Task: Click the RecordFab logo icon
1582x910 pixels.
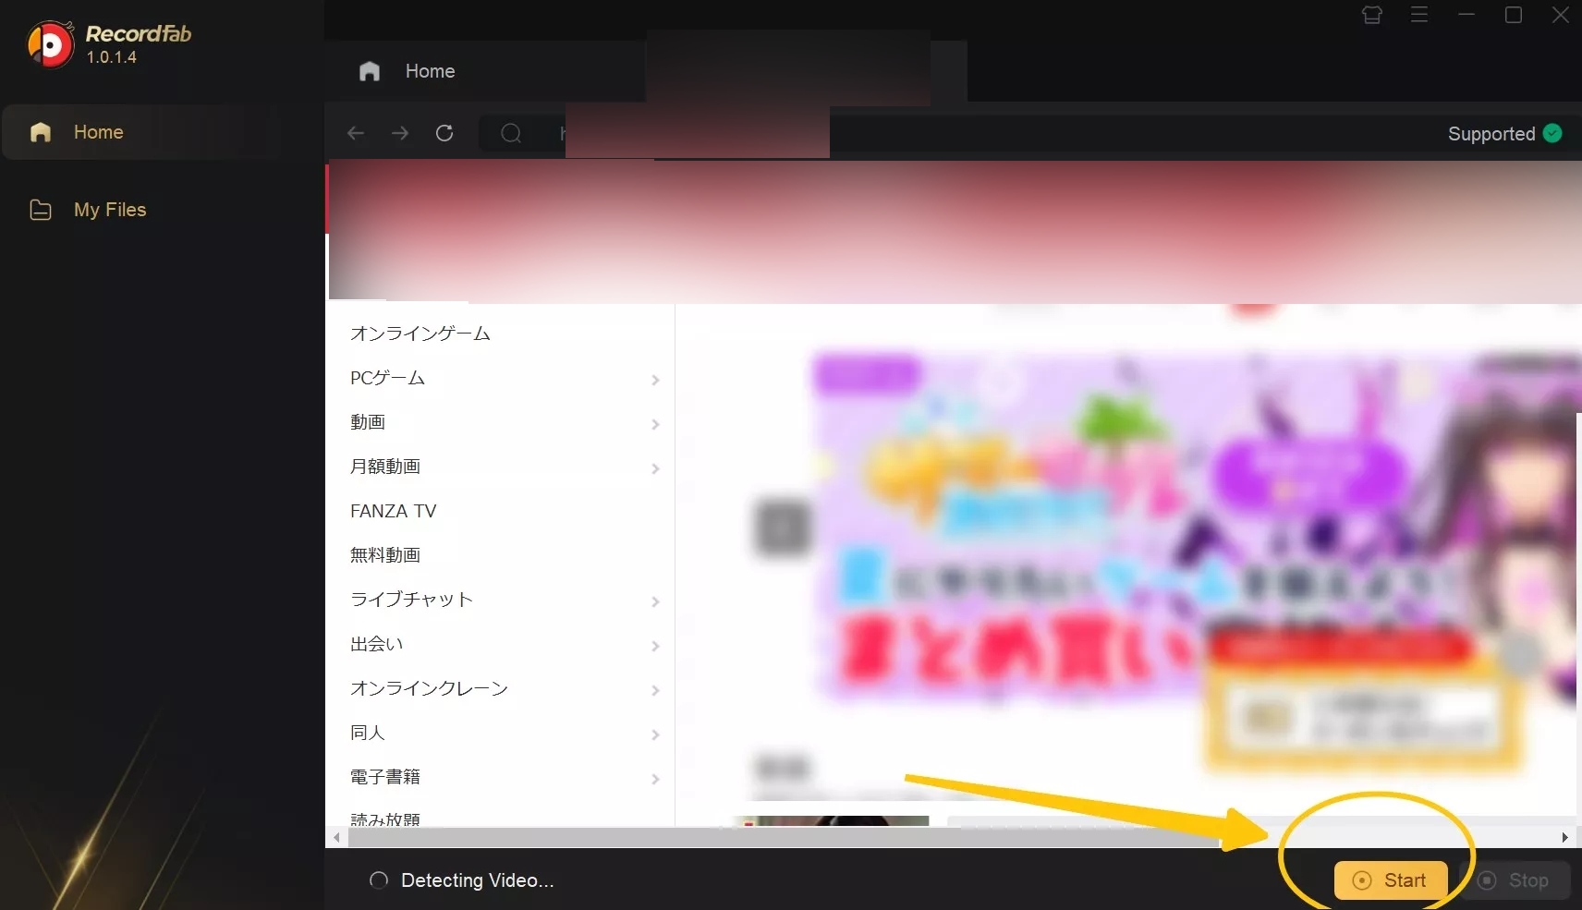Action: pos(50,43)
